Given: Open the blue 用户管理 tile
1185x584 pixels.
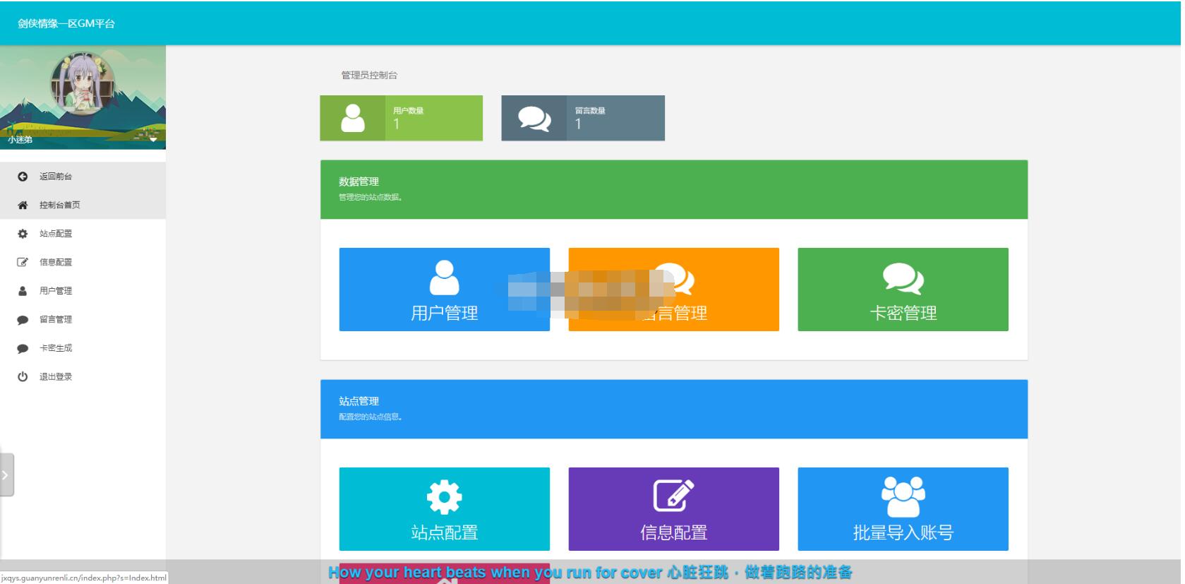Looking at the screenshot, I should 444,290.
